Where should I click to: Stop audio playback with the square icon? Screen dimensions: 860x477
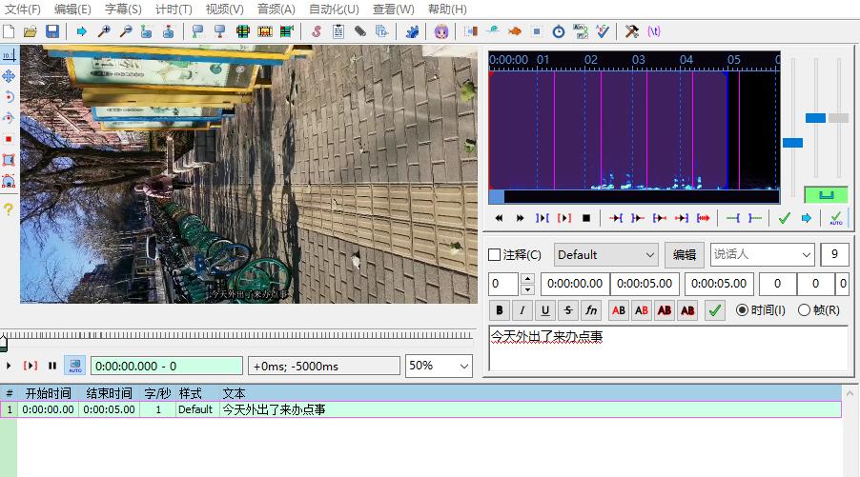[x=586, y=218]
